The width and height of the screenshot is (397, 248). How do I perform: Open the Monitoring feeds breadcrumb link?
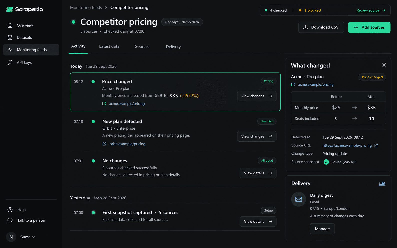coord(86,8)
